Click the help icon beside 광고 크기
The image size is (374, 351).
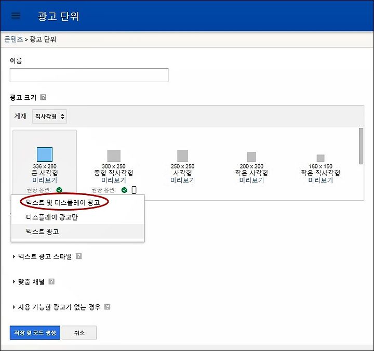(43, 97)
